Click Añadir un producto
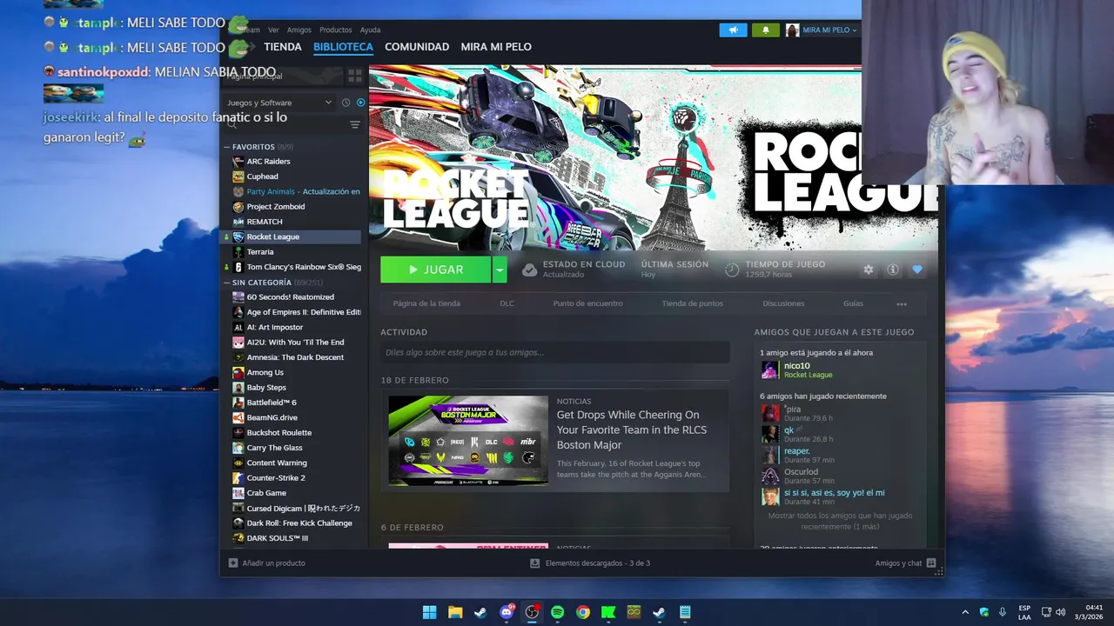 click(267, 563)
